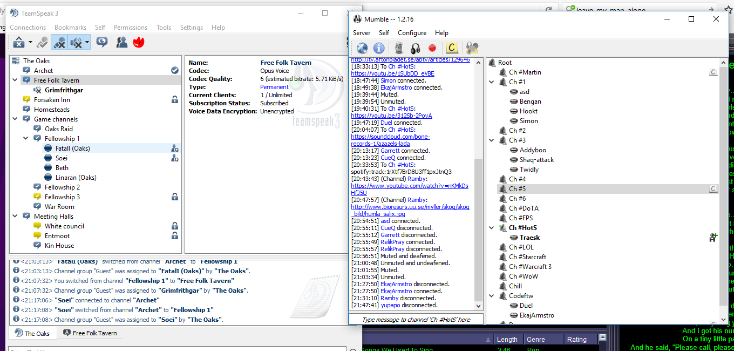Click EkajArmstro name link at 18:49:38
The width and height of the screenshot is (734, 351).
click(396, 87)
